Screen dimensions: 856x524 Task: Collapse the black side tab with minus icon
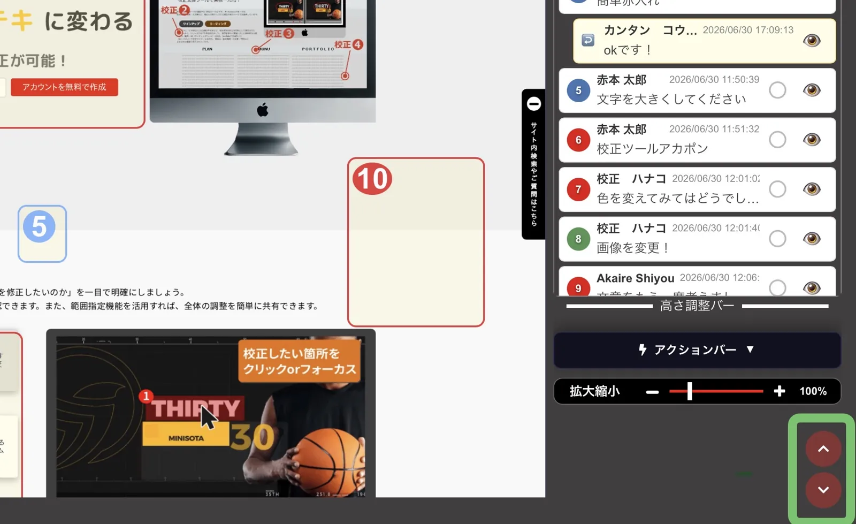(x=534, y=103)
